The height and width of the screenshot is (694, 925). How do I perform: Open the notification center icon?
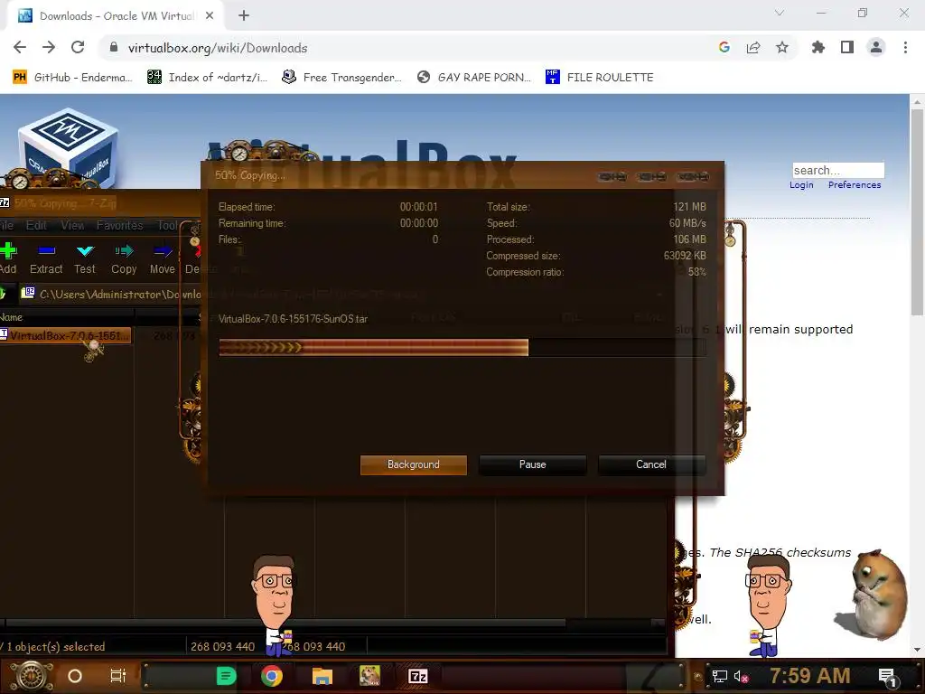pyautogui.click(x=887, y=677)
